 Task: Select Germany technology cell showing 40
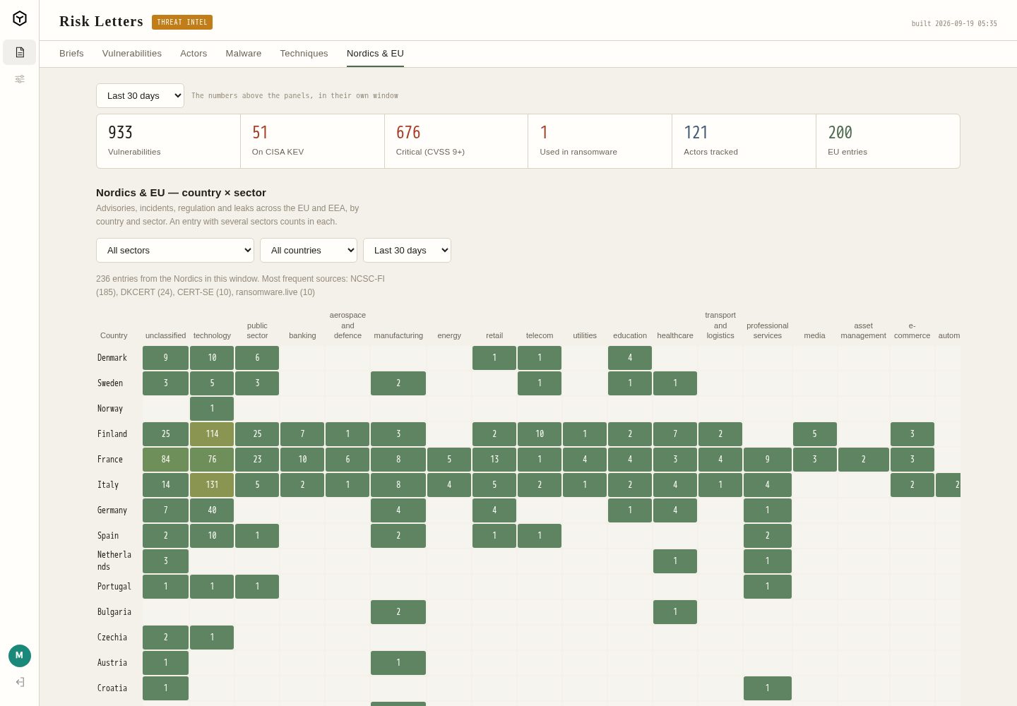click(212, 510)
